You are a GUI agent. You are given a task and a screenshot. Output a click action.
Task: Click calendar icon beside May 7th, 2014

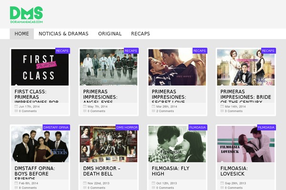click(85, 106)
